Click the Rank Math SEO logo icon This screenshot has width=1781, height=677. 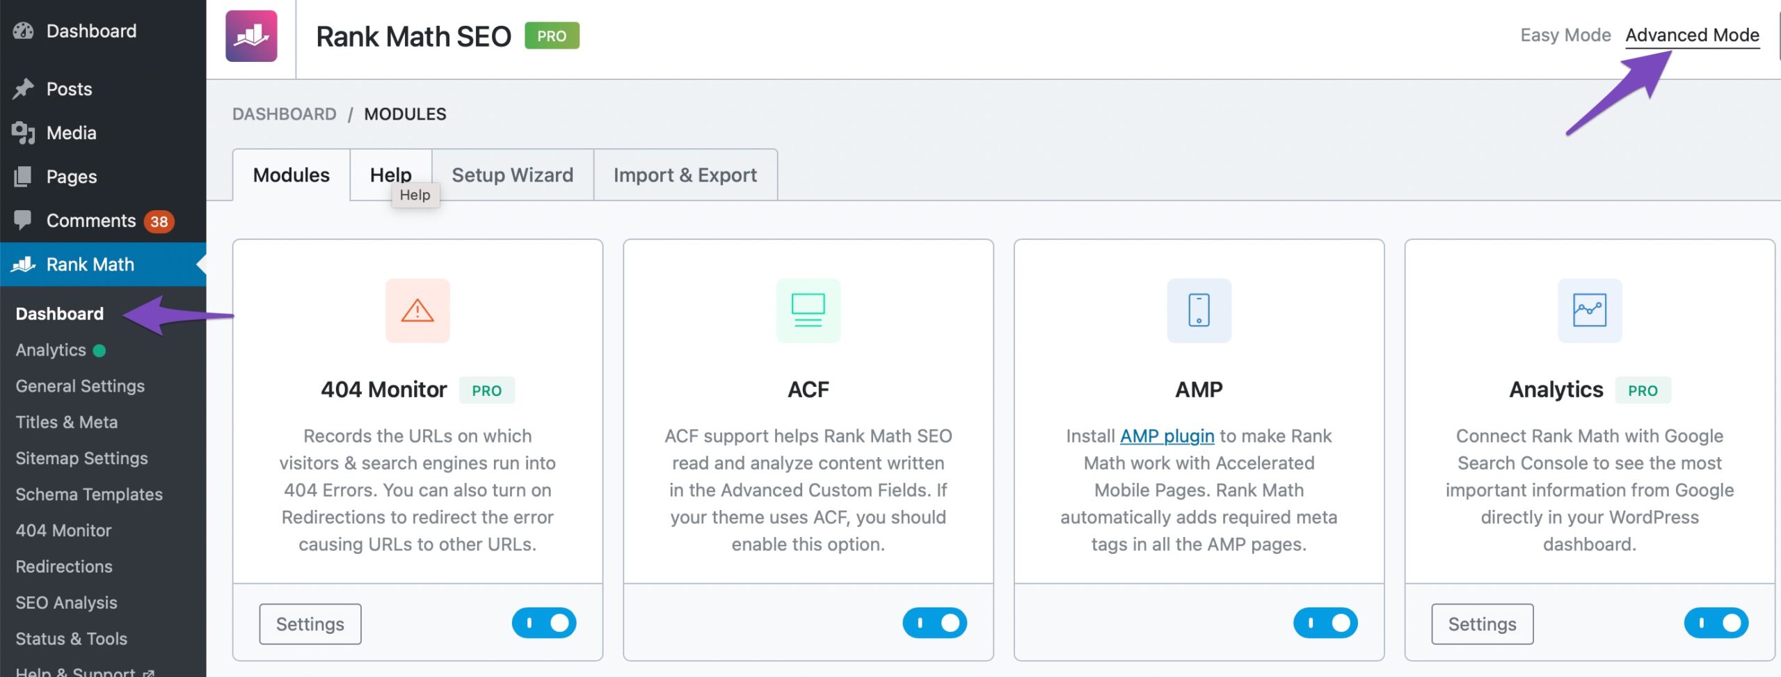pos(251,36)
